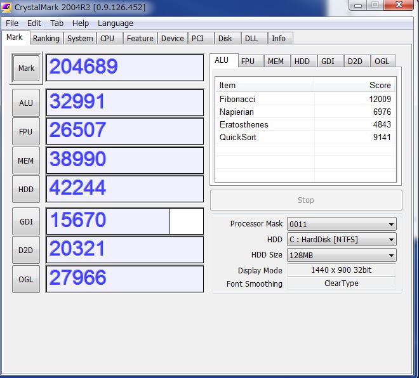The height and width of the screenshot is (378, 419).
Task: Switch to the Ranking tab
Action: click(x=46, y=39)
